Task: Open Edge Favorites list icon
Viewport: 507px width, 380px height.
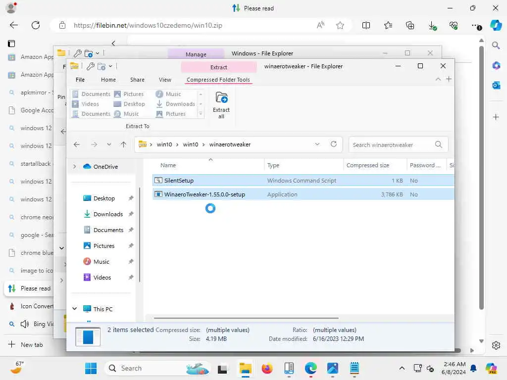Action: click(388, 25)
